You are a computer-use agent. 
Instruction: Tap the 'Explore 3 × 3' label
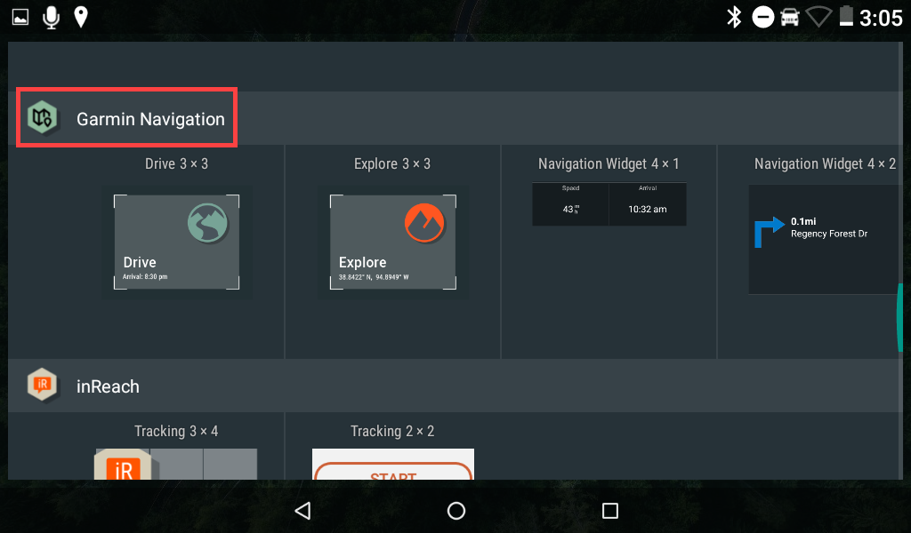pos(392,163)
